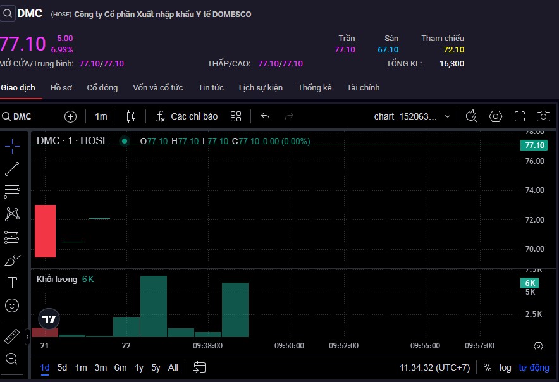Toggle percent scale on price axis
This screenshot has height=382, width=559.
click(488, 367)
